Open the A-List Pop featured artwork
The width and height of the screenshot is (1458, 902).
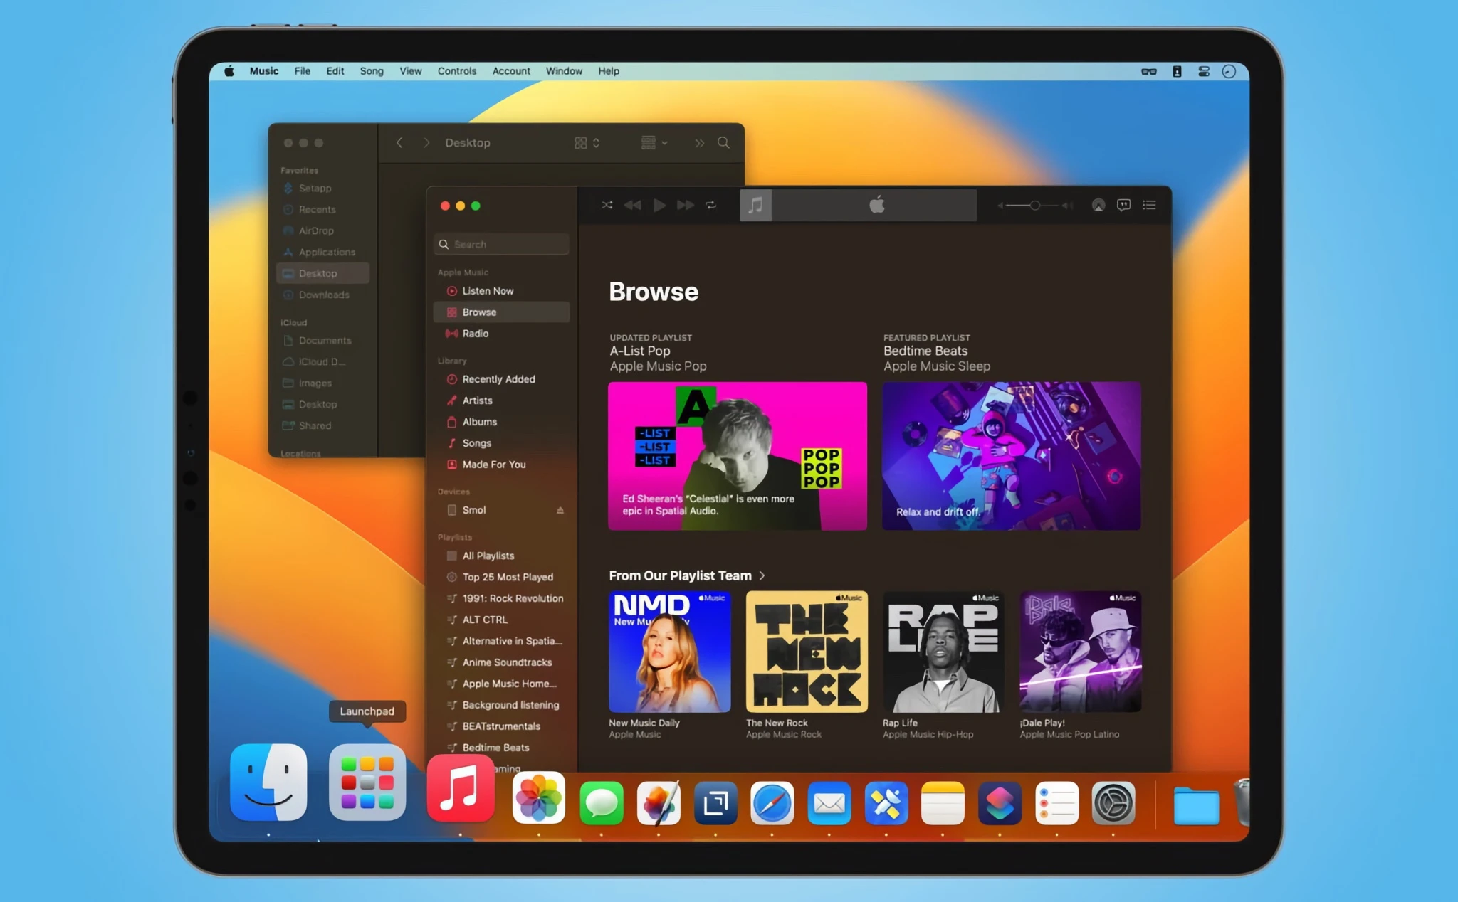click(738, 456)
